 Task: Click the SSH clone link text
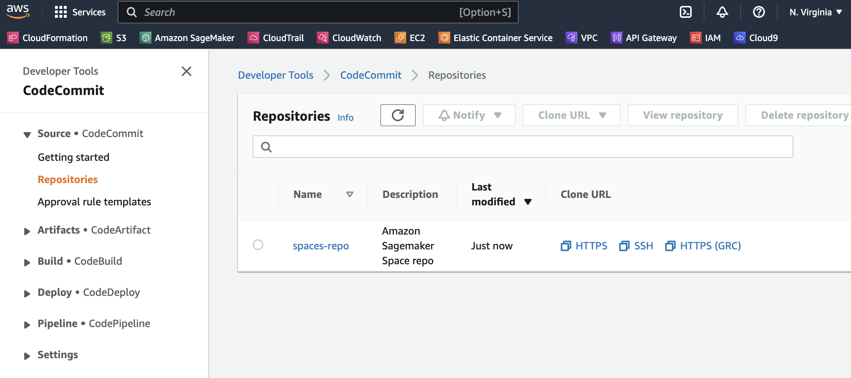[x=644, y=246]
